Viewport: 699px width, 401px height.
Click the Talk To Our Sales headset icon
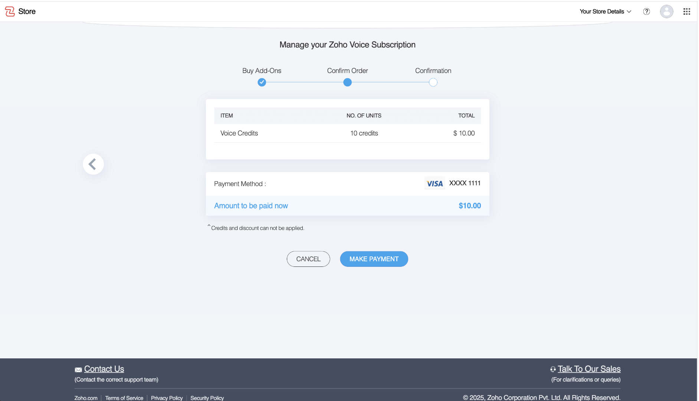[x=553, y=369]
